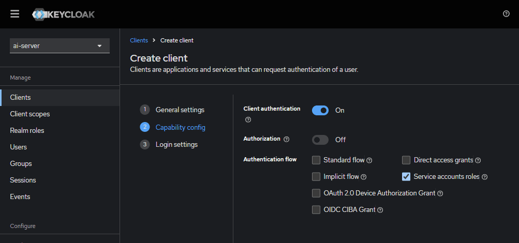This screenshot has height=243, width=519.
Task: Go to General settings wizard step
Action: coord(172,110)
